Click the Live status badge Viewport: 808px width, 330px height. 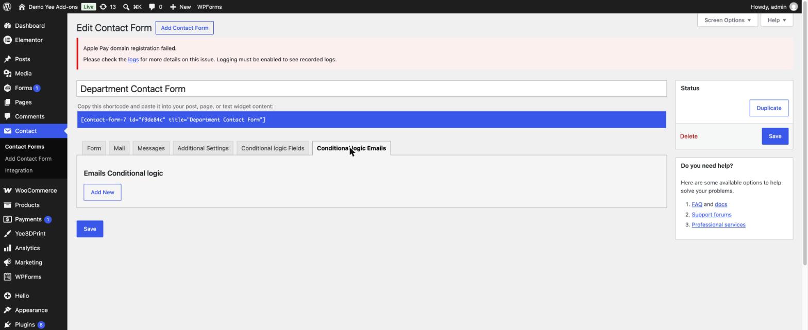coord(88,7)
